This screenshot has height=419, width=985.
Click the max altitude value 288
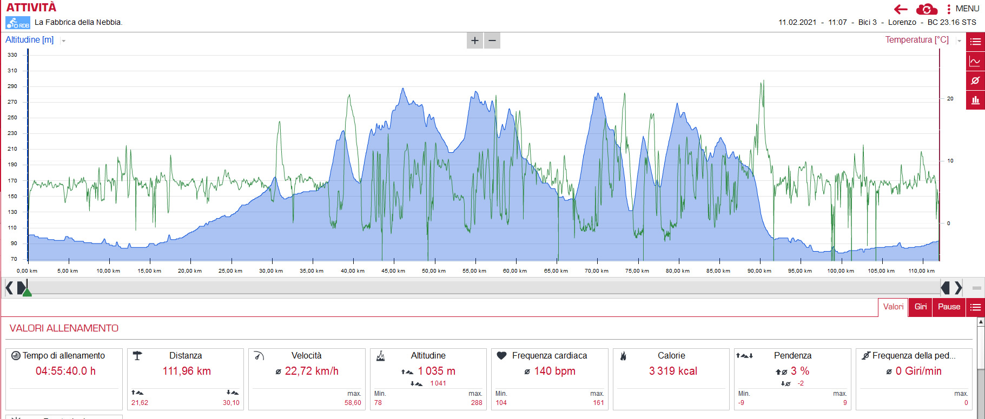pos(477,403)
